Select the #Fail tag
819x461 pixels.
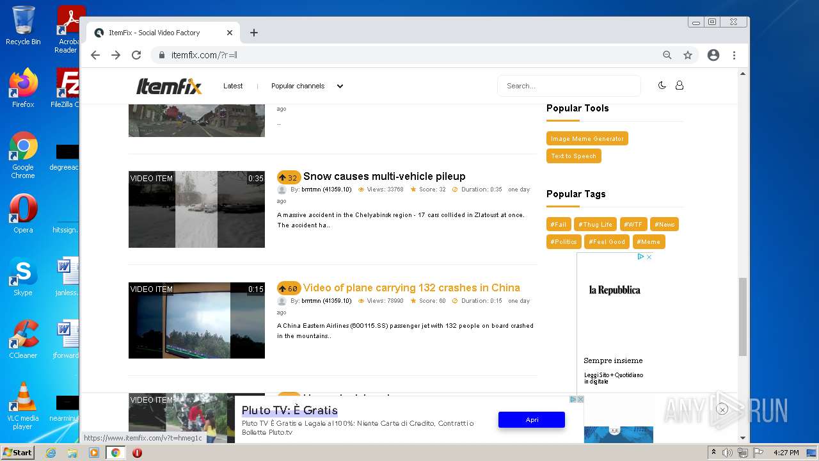tap(559, 224)
